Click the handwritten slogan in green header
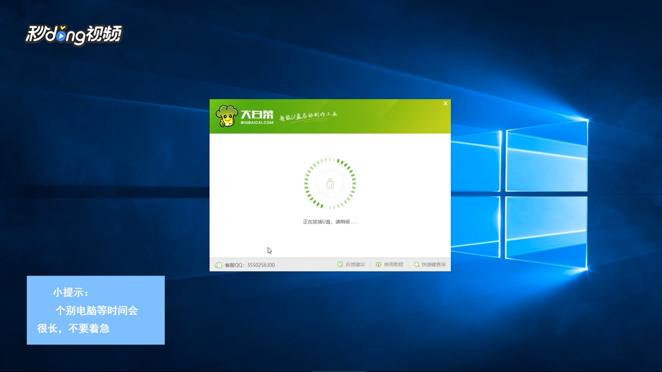 click(x=308, y=116)
